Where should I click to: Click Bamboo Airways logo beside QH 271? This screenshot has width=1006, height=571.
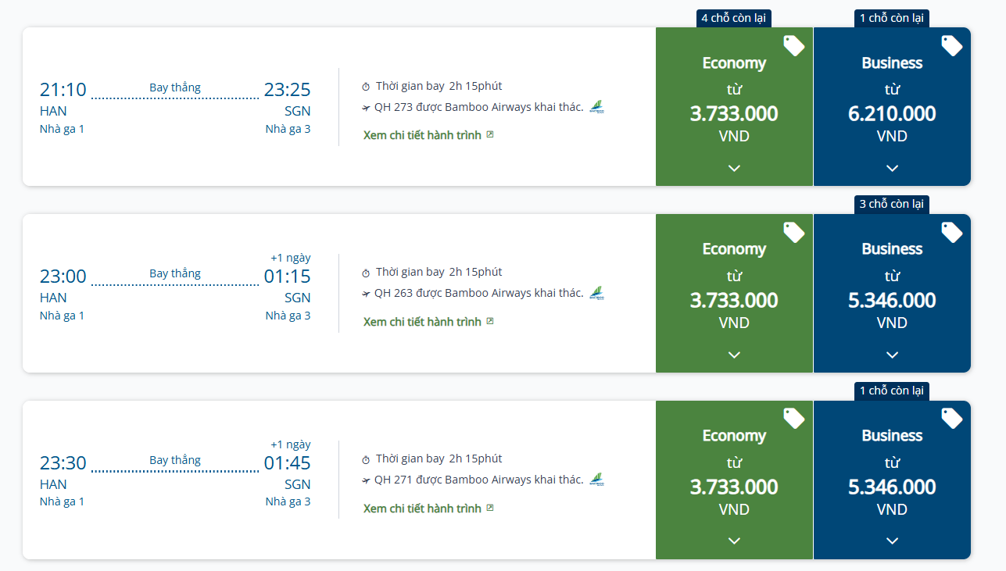(x=596, y=480)
